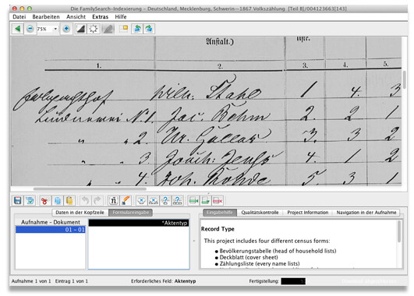The width and height of the screenshot is (414, 296).
Task: Select the Formulareingabe tab
Action: [x=131, y=213]
